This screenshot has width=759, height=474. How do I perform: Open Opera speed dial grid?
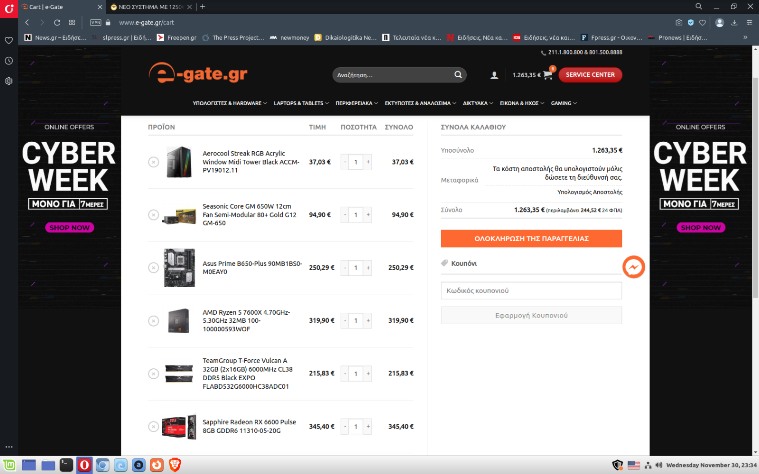click(x=72, y=22)
